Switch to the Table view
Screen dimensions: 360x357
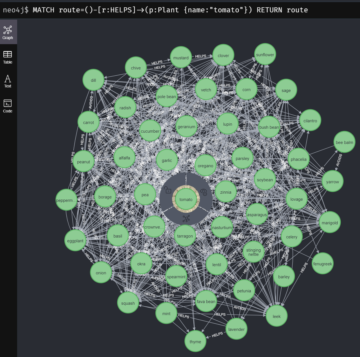tap(8, 57)
